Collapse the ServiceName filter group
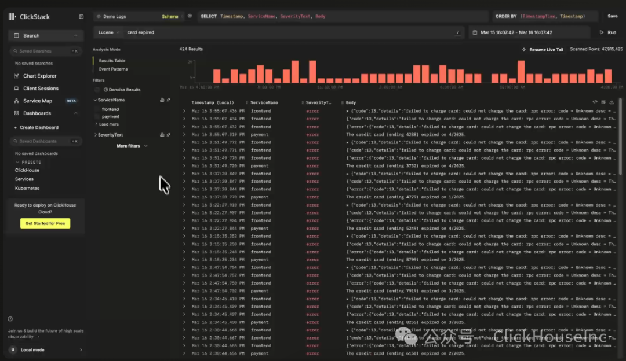 click(96, 100)
